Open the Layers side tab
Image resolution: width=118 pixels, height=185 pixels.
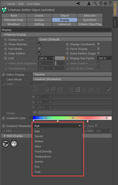pyautogui.click(x=115, y=23)
